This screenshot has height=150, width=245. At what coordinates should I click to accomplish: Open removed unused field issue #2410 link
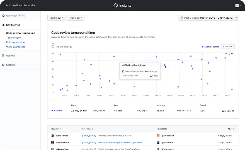(114, 136)
